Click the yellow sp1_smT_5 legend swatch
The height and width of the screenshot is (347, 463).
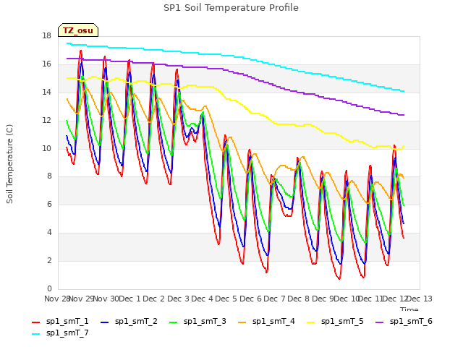(311, 322)
